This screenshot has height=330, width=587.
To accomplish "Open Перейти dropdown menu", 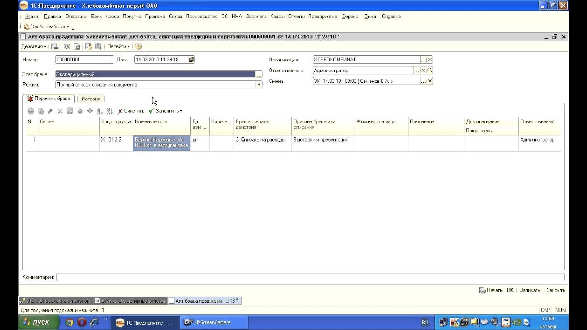I will (x=118, y=46).
